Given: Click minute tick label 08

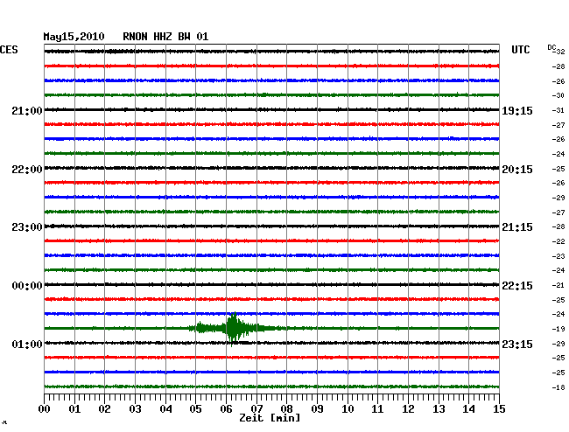Looking at the screenshot, I should (x=286, y=409).
